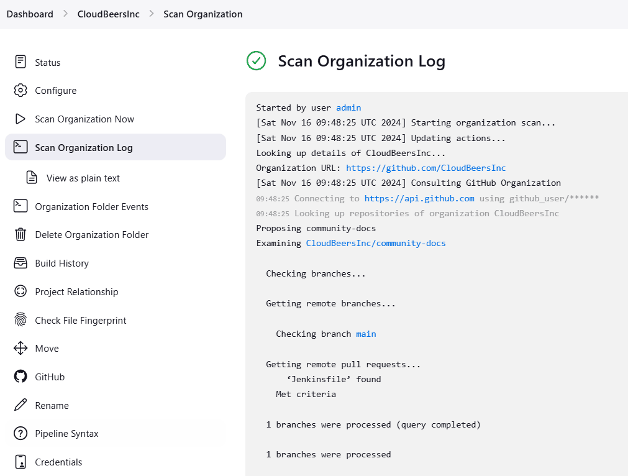
Task: Navigate to CloudBeersInc breadcrumb
Action: (108, 14)
